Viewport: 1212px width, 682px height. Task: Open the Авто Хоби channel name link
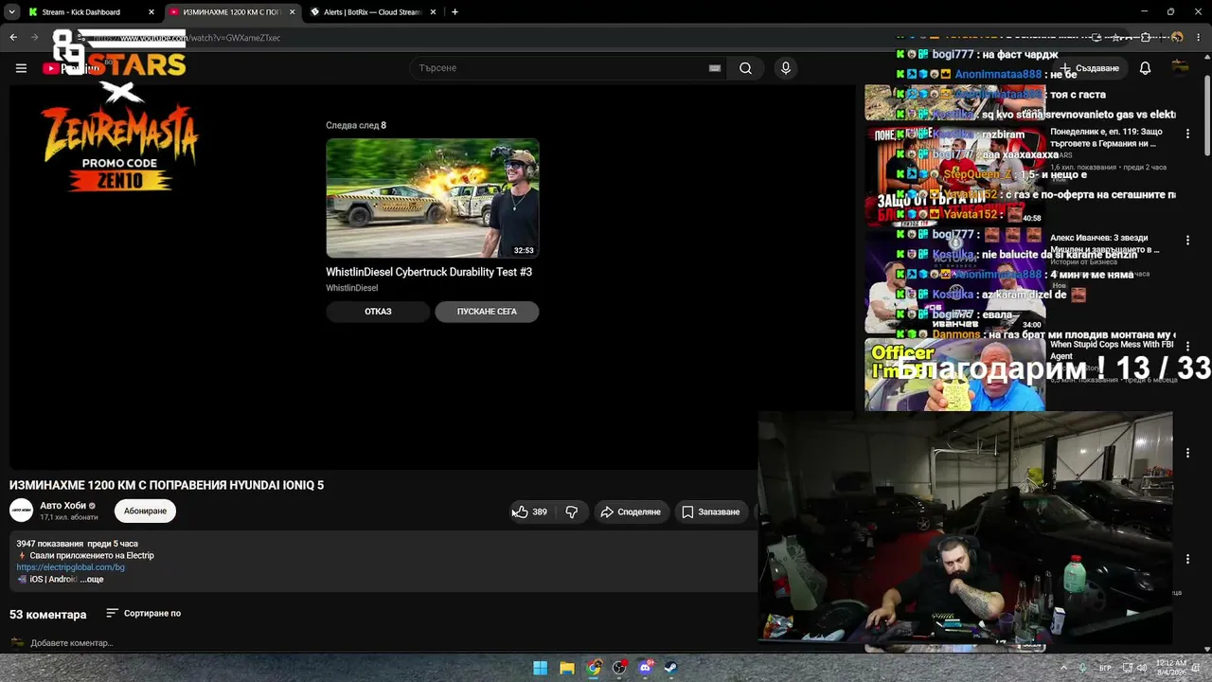pos(62,506)
